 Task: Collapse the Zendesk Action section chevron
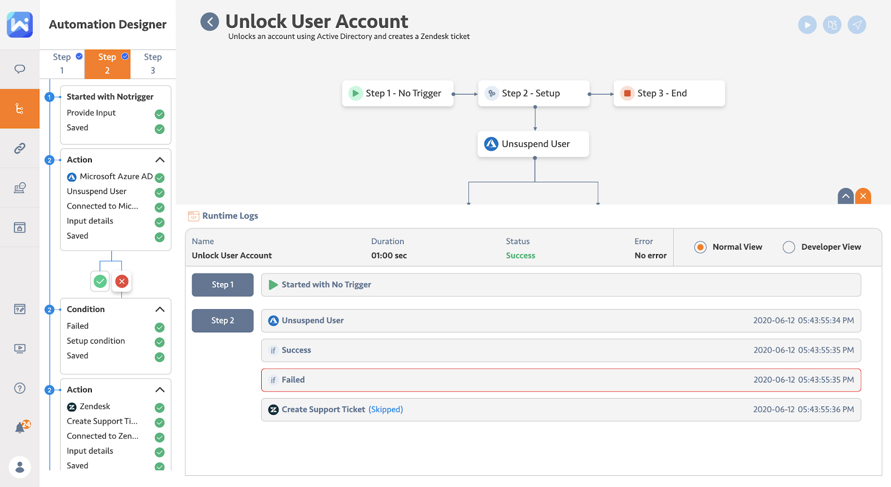(x=160, y=390)
